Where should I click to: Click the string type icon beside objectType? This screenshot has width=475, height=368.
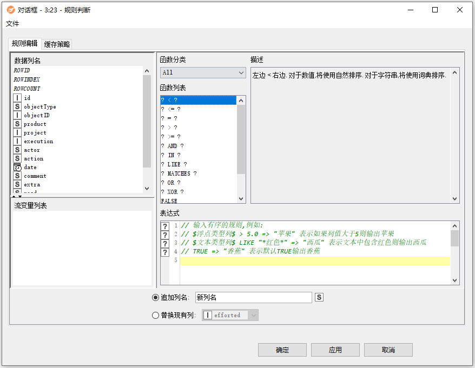click(x=18, y=106)
